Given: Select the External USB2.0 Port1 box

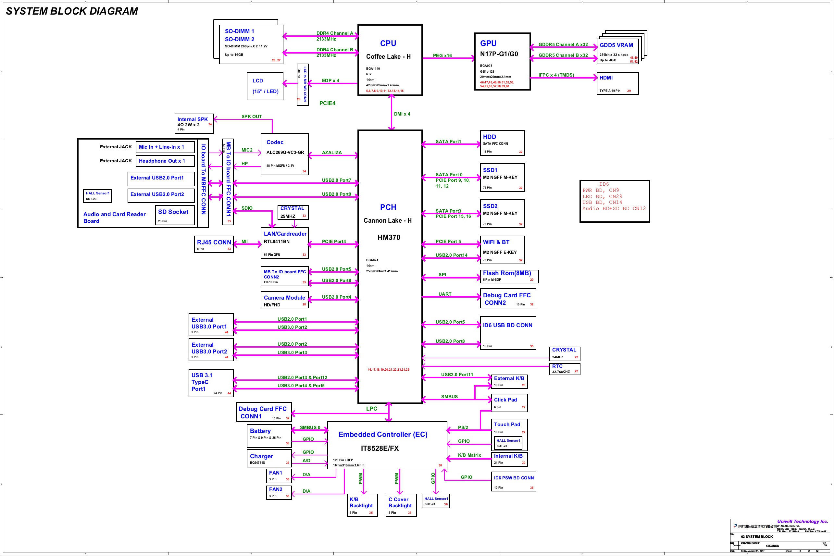Looking at the screenshot, I should 161,179.
